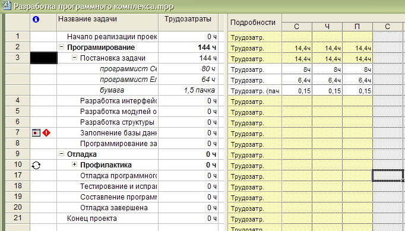Screen dimensions: 405x231
Task: Click the project file icon in title bar
Action: point(6,5)
